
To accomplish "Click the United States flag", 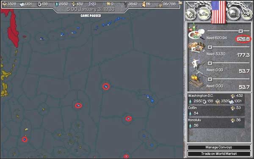I will pyautogui.click(x=218, y=12).
